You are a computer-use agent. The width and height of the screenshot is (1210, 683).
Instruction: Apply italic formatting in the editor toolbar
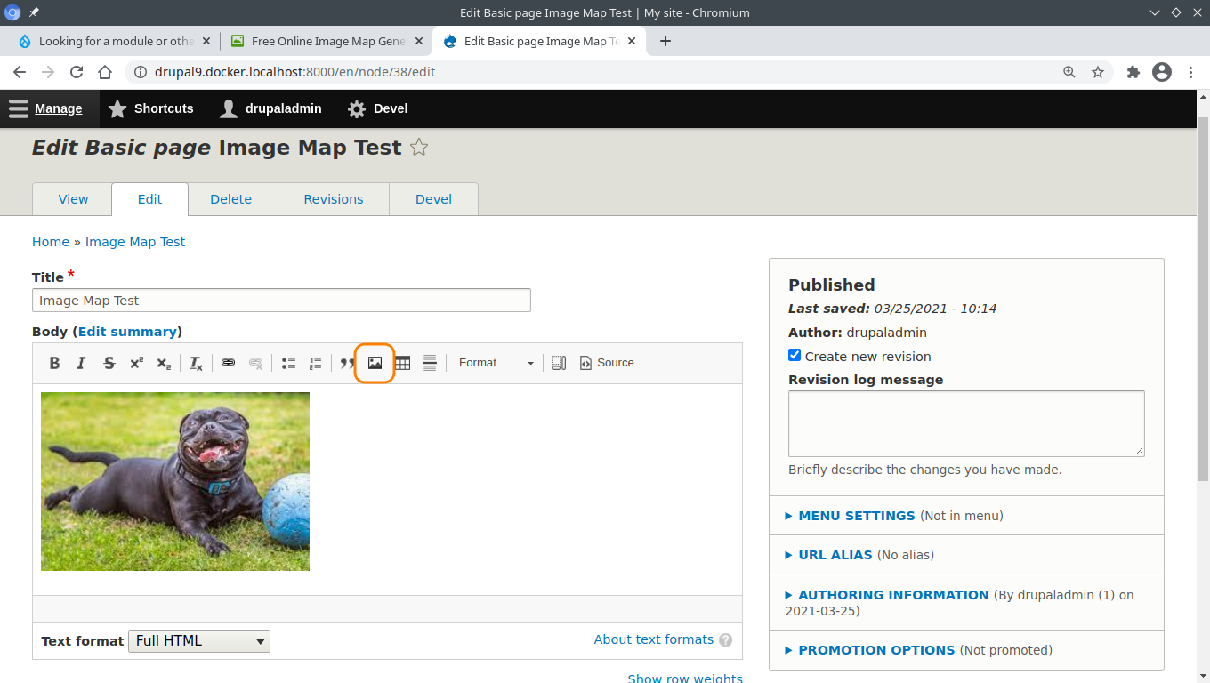coord(81,363)
